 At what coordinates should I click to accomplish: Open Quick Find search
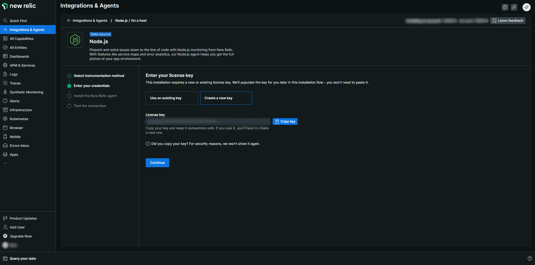18,21
